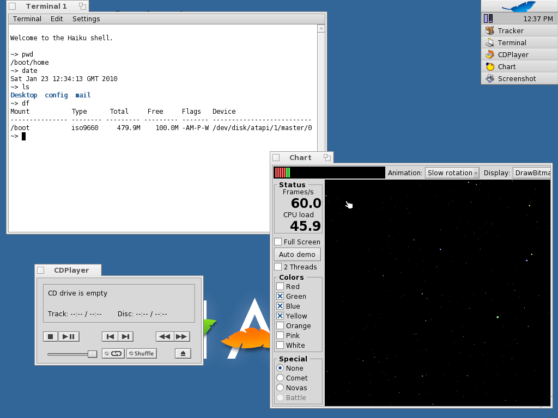558x418 pixels.
Task: Click the starfield display in Chart
Action: (x=438, y=292)
